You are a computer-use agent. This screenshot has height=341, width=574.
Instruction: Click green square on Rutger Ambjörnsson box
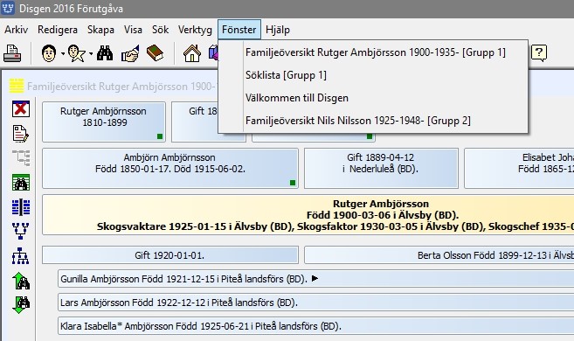point(160,136)
